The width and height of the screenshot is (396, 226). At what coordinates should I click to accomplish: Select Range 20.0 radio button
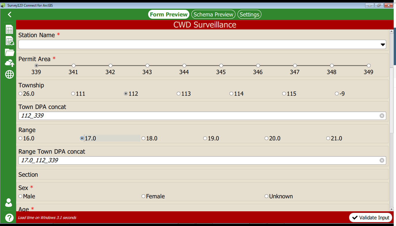pyautogui.click(x=266, y=138)
